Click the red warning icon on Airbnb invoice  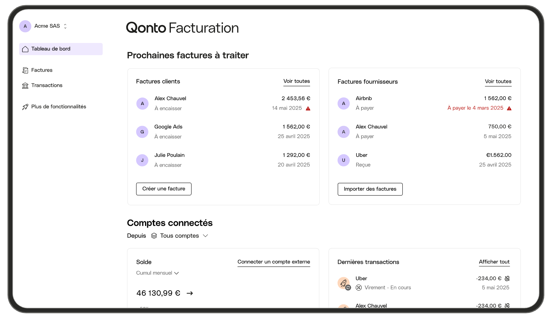point(509,108)
